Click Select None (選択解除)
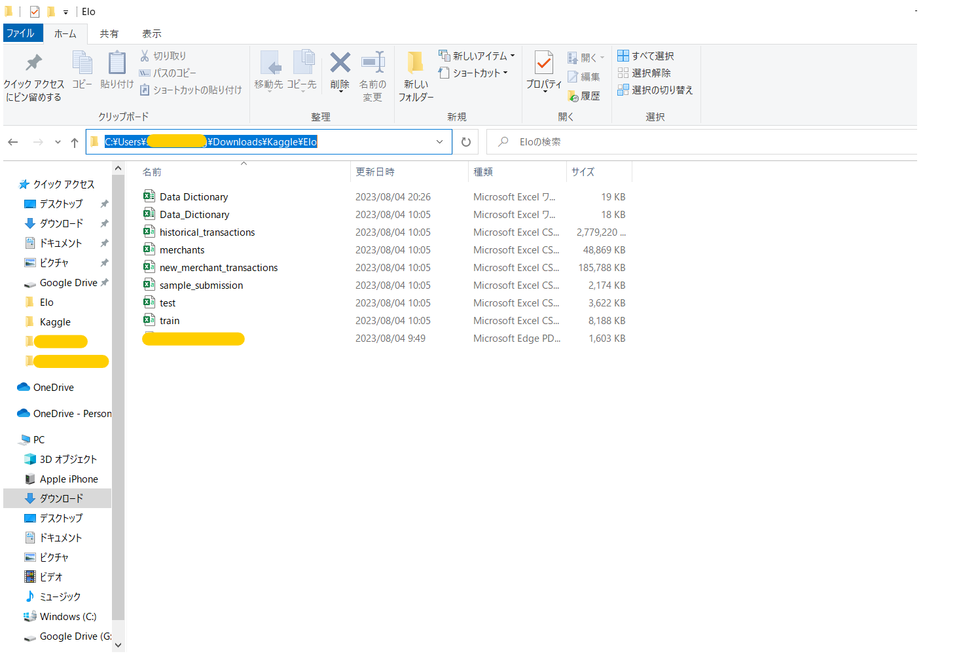This screenshot has width=961, height=660. coord(645,73)
